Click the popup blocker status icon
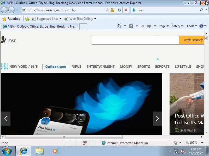The image size is (209, 156). (85, 143)
